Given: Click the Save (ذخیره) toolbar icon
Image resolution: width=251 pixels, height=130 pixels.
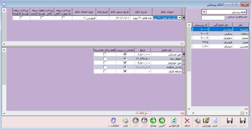Looking at the screenshot, I should (x=242, y=121).
